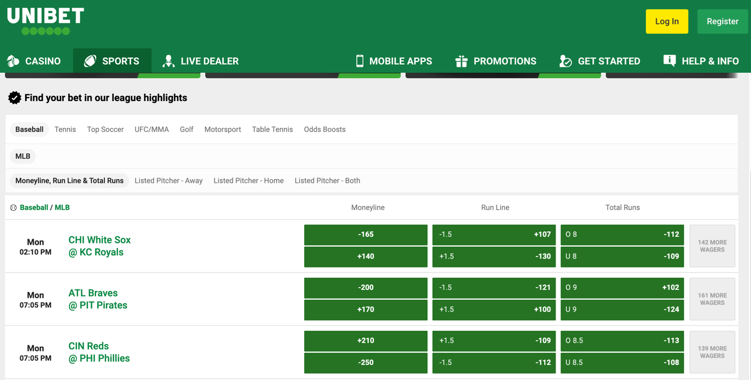Select Over 8.5 total runs -113

(x=622, y=341)
